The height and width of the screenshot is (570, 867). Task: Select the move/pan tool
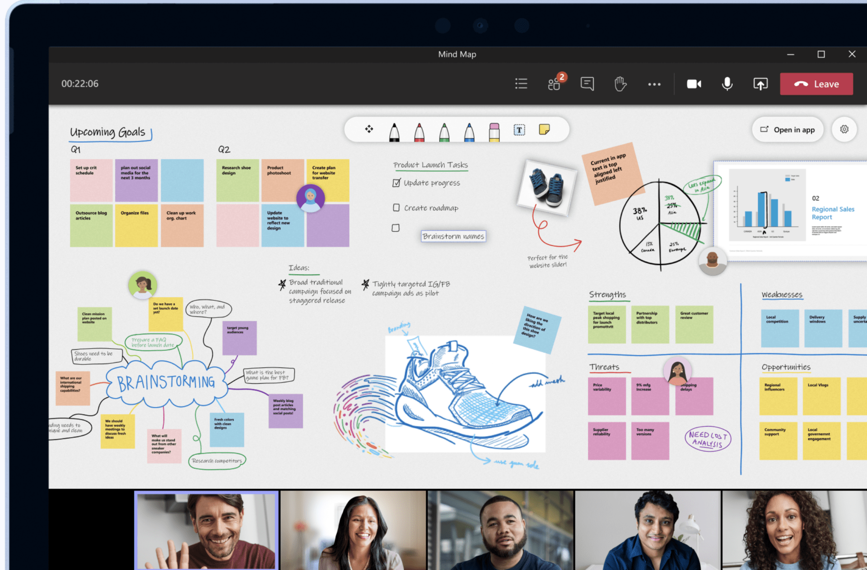[x=369, y=129]
